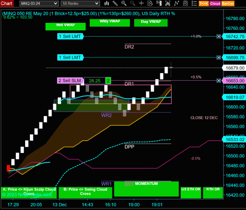Select the 2 Sell SLM order label

click(70, 81)
